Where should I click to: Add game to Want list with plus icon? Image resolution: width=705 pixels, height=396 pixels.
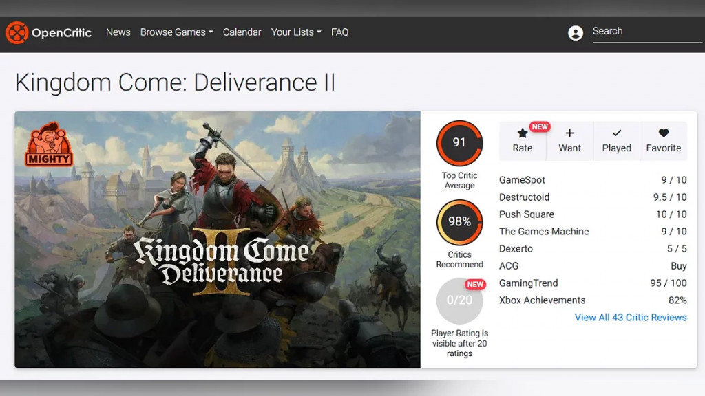pos(569,133)
